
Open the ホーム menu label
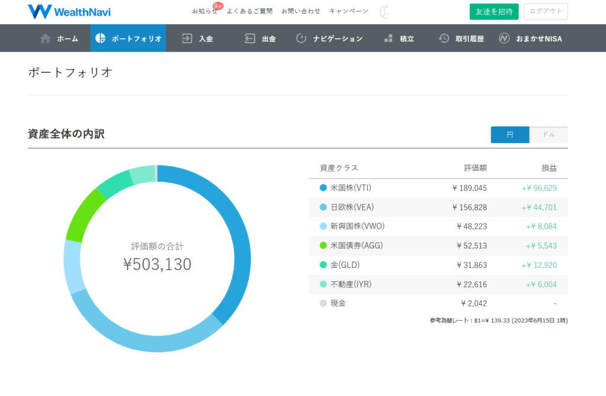click(67, 38)
